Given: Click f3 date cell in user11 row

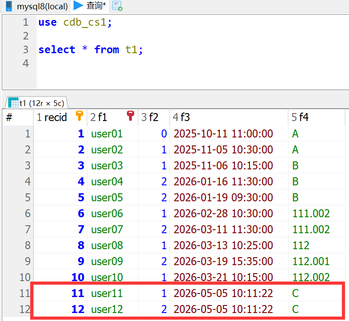Looking at the screenshot, I should 229,293.
